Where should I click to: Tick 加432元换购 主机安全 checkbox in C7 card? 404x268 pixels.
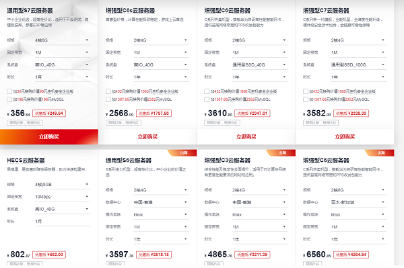[306, 91]
